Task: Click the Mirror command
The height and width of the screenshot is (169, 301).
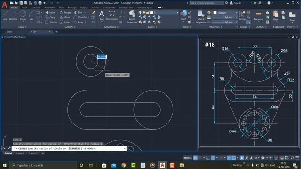Action: coord(65,17)
